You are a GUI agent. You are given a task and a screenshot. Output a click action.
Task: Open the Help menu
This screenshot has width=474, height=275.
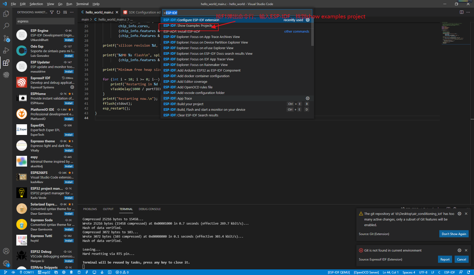click(x=96, y=4)
